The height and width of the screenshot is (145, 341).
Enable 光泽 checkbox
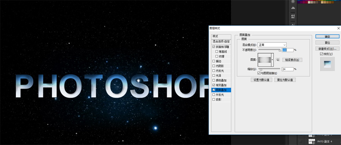tap(214, 75)
